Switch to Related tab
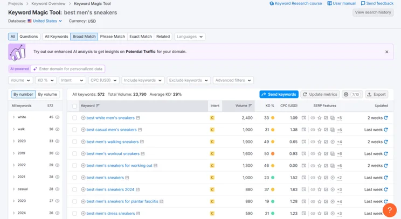 [163, 37]
